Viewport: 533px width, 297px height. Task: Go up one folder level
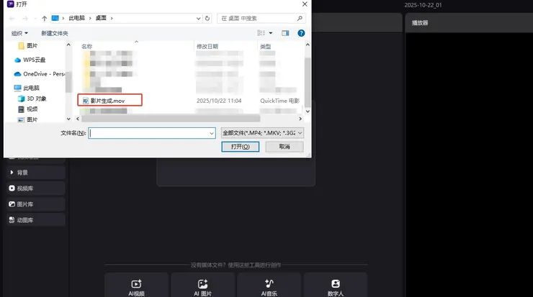click(x=44, y=18)
